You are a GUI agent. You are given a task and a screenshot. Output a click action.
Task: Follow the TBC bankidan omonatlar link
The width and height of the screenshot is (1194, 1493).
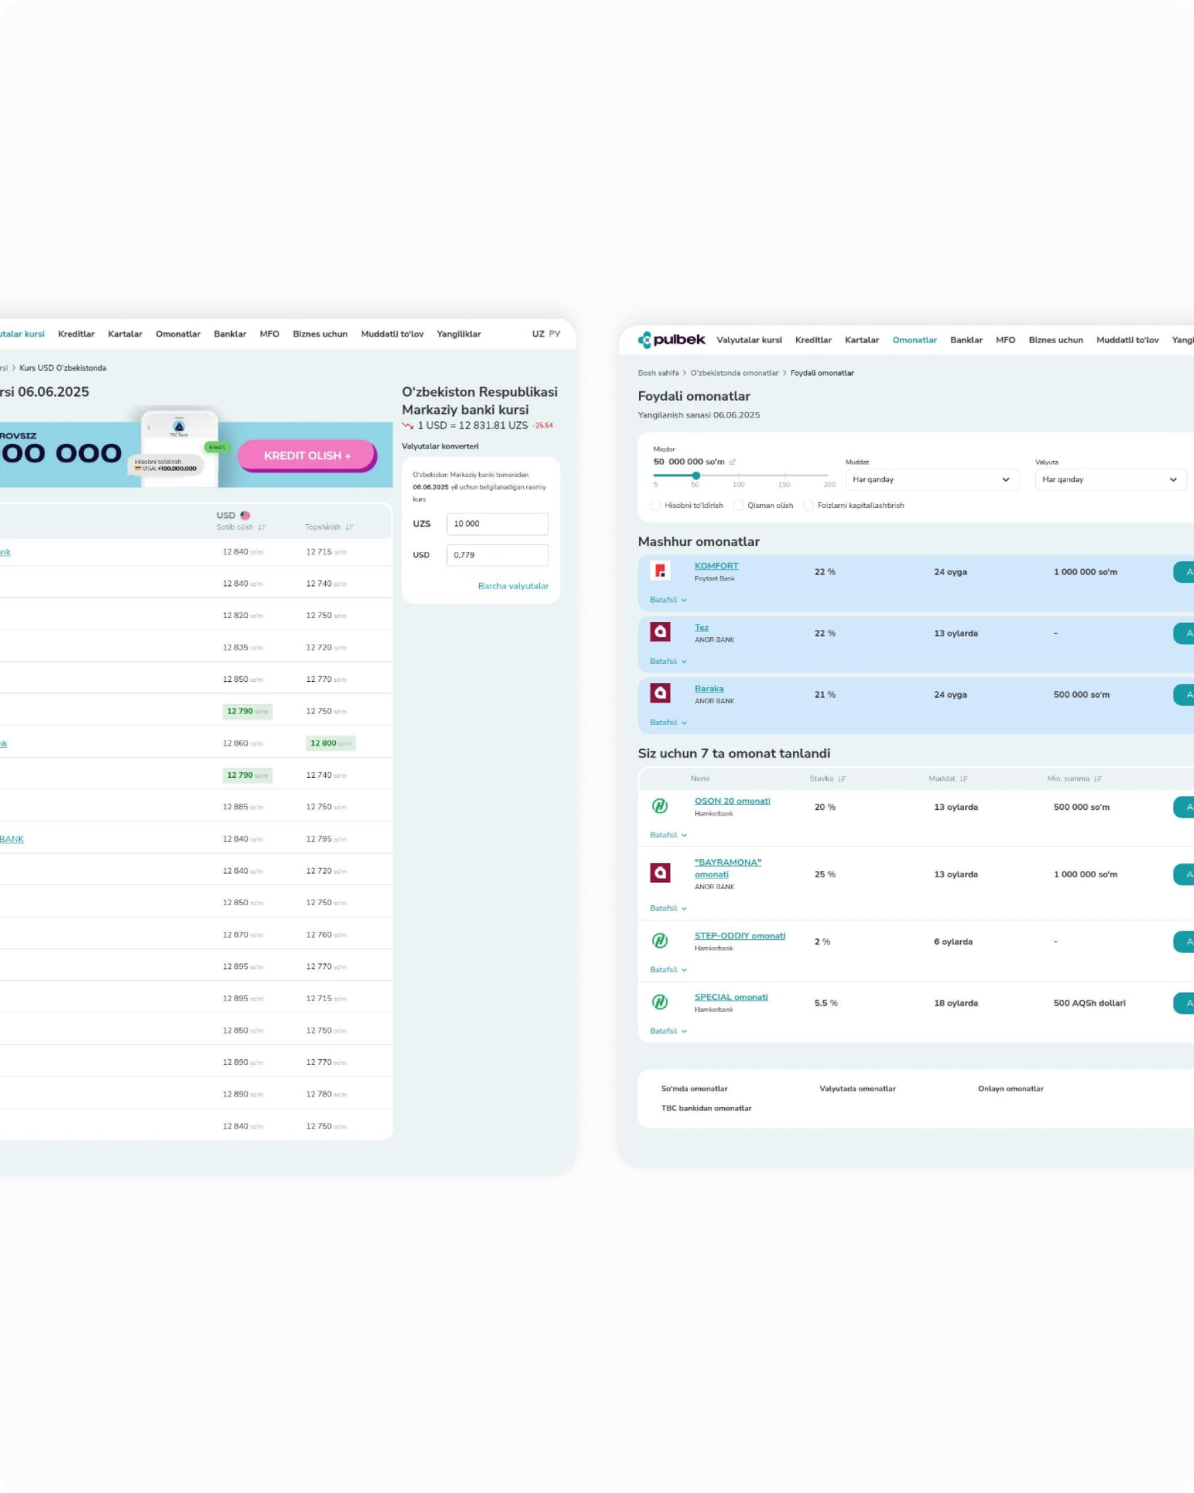(706, 1108)
